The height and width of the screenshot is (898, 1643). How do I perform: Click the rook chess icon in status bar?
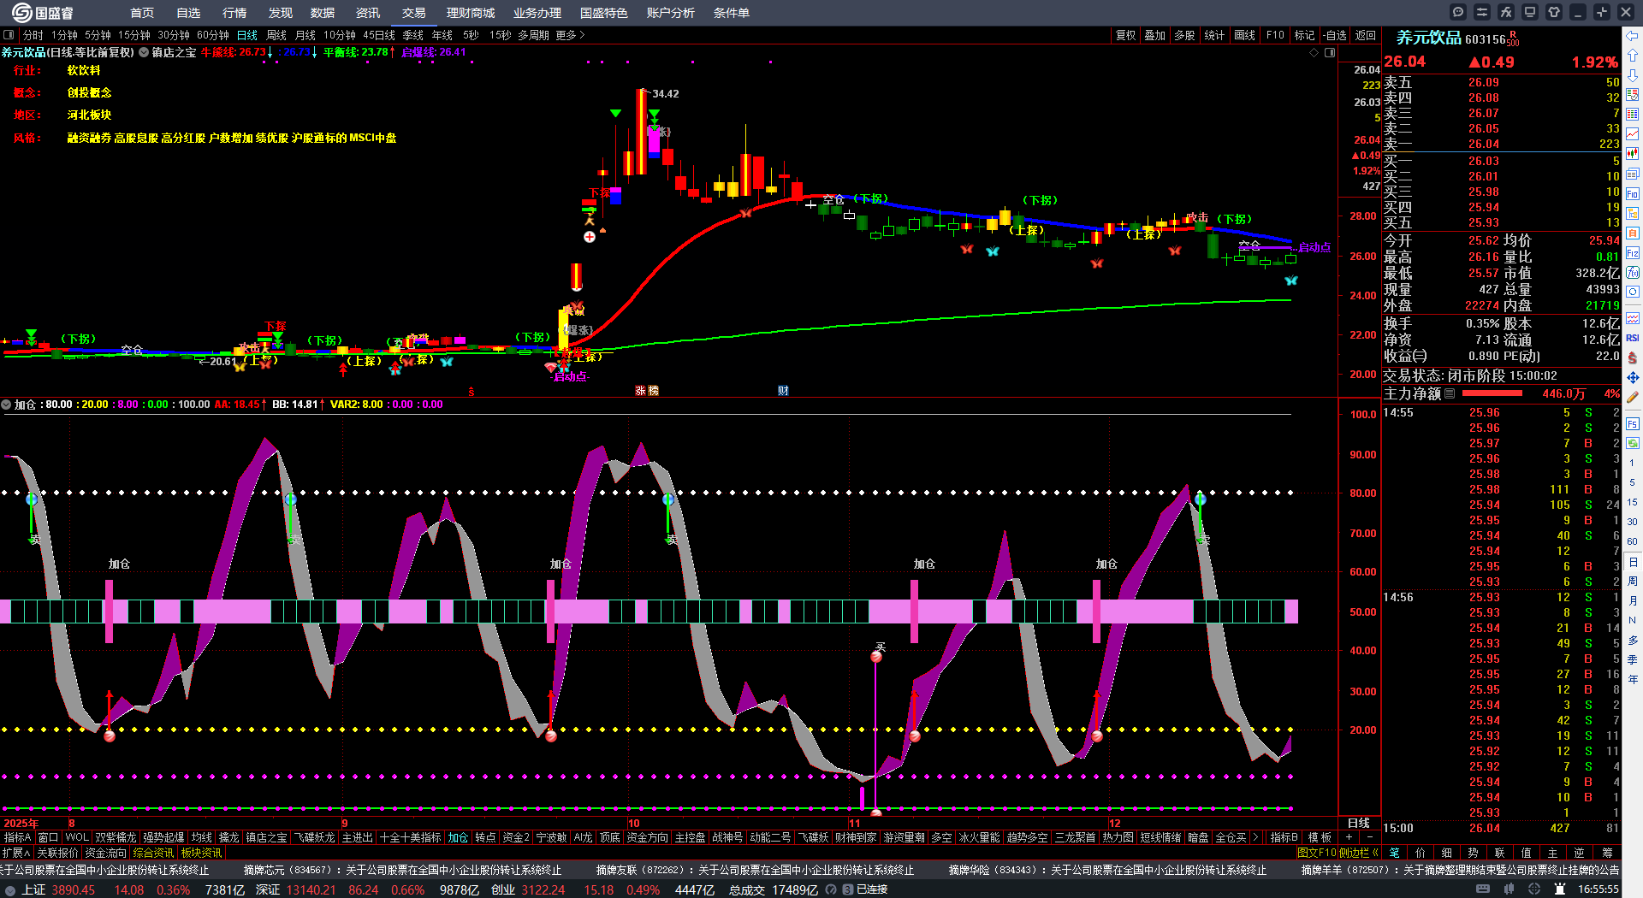pyautogui.click(x=1560, y=889)
